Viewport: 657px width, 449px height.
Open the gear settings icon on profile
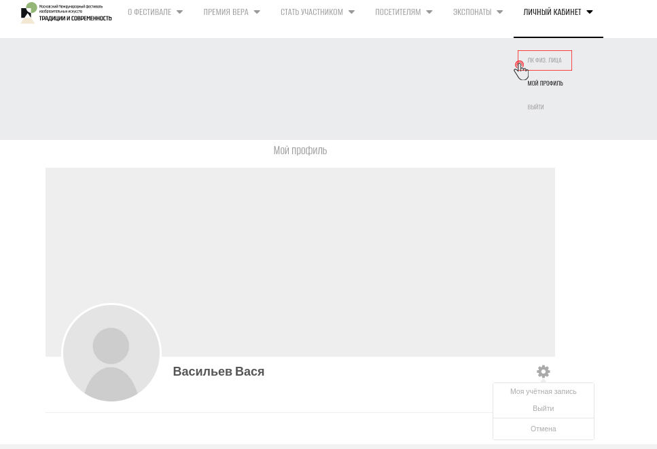click(543, 372)
